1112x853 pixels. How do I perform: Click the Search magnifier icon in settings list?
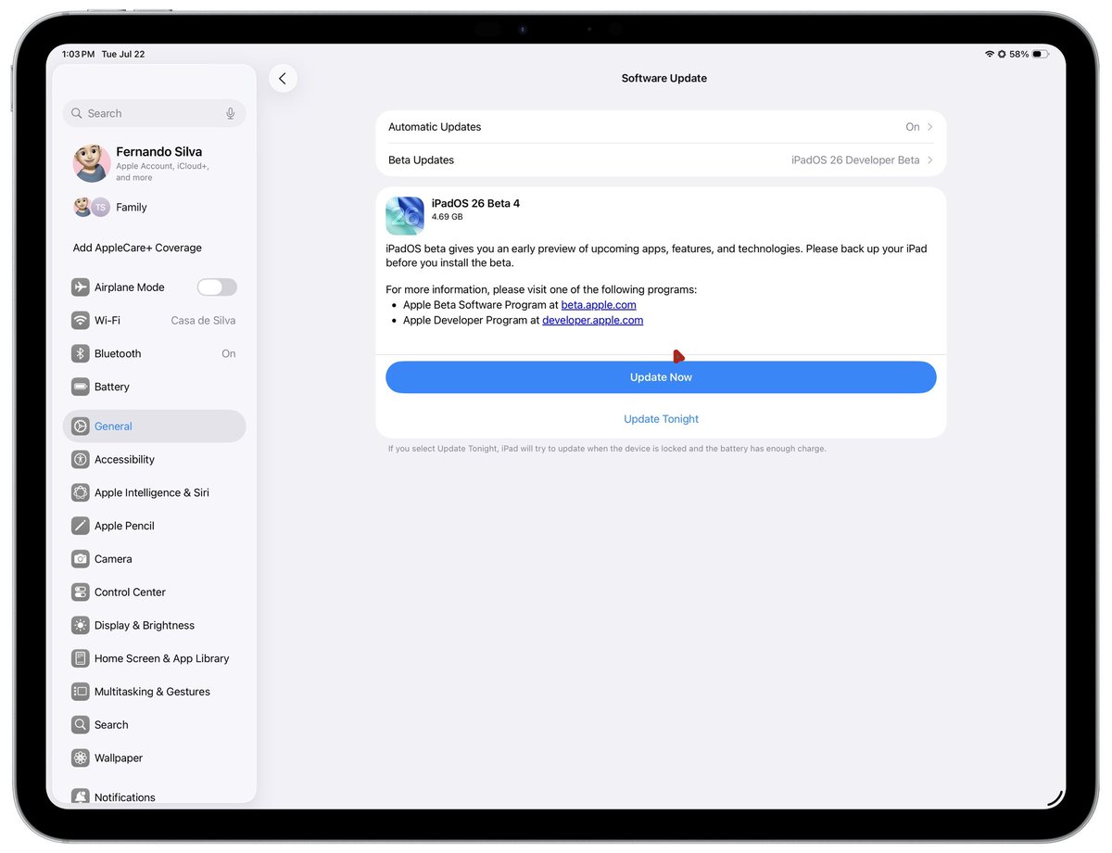click(81, 725)
